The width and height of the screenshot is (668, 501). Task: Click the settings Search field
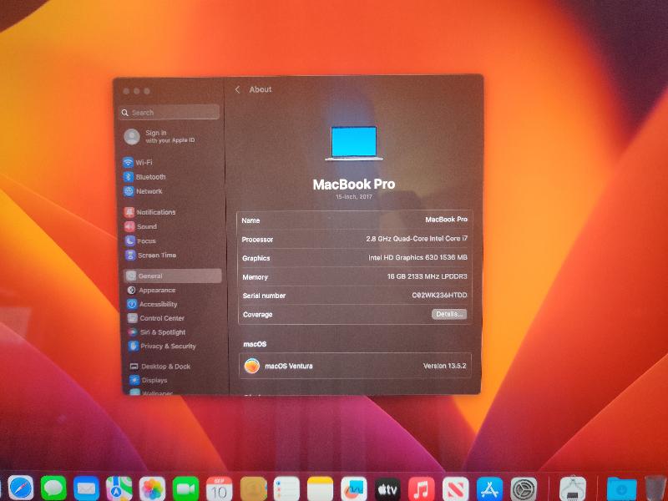[x=170, y=113]
